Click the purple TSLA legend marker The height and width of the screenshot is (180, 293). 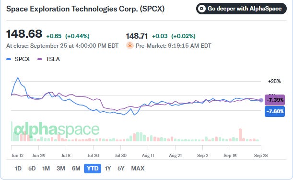pyautogui.click(x=40, y=59)
